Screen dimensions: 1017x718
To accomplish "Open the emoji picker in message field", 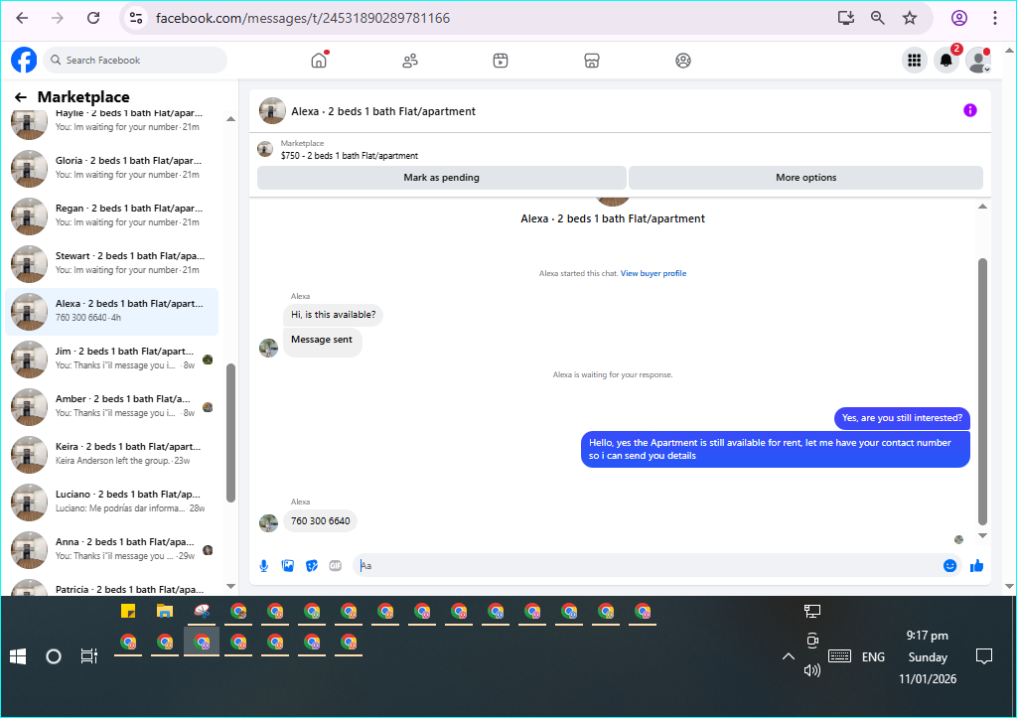I will pyautogui.click(x=949, y=566).
